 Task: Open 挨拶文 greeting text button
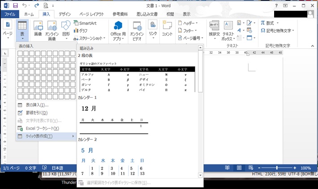click(215, 30)
